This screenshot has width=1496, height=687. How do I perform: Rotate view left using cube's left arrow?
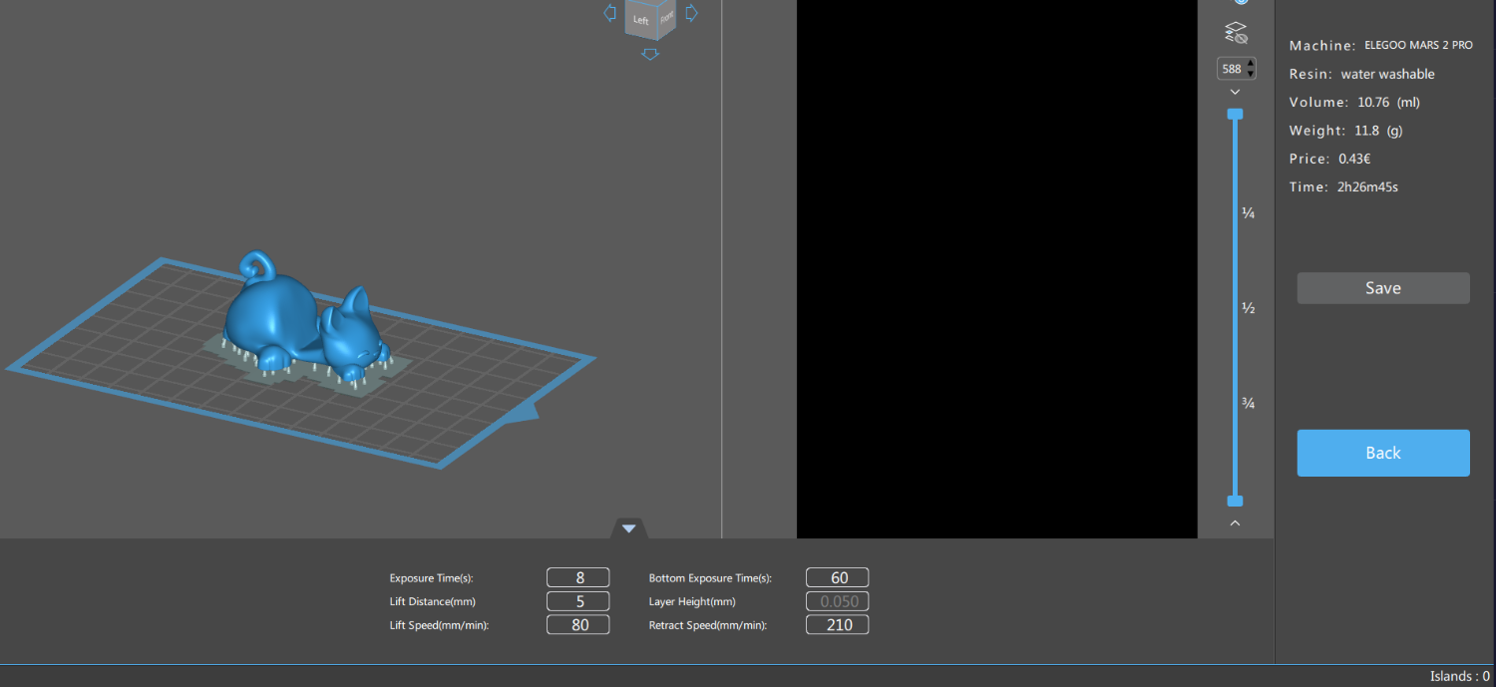[x=609, y=13]
